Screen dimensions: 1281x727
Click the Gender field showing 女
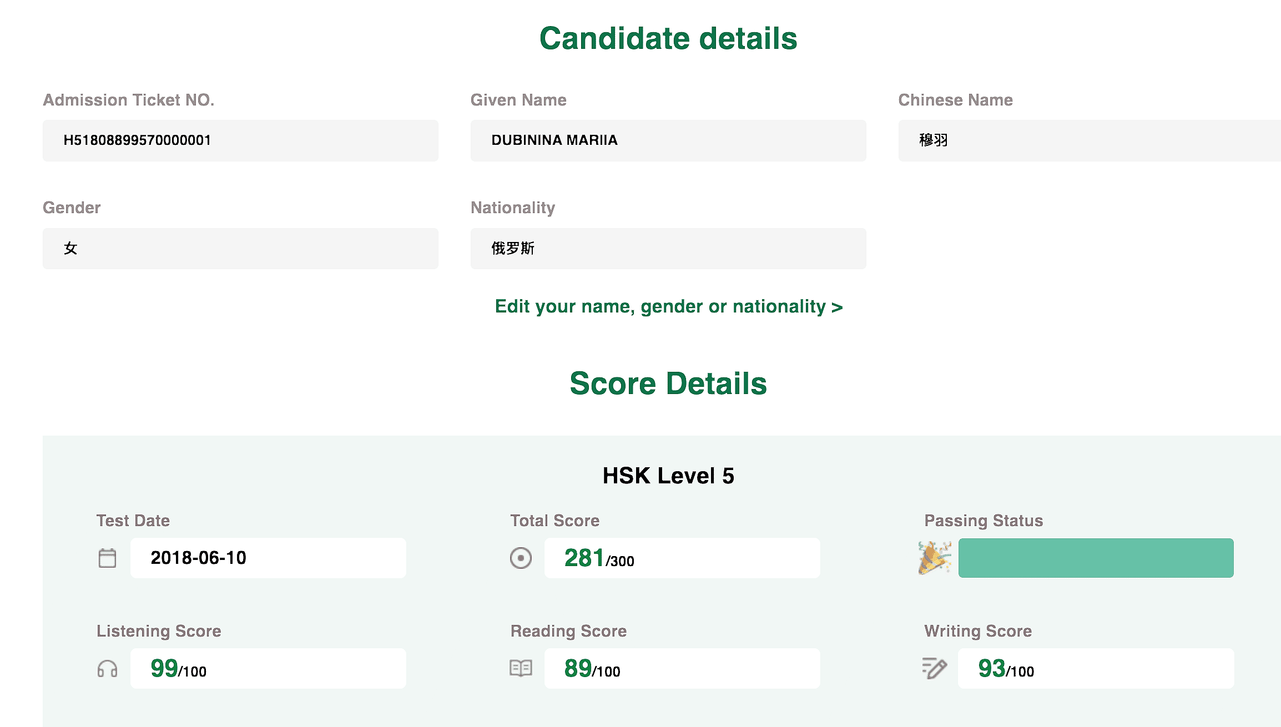[x=240, y=249]
